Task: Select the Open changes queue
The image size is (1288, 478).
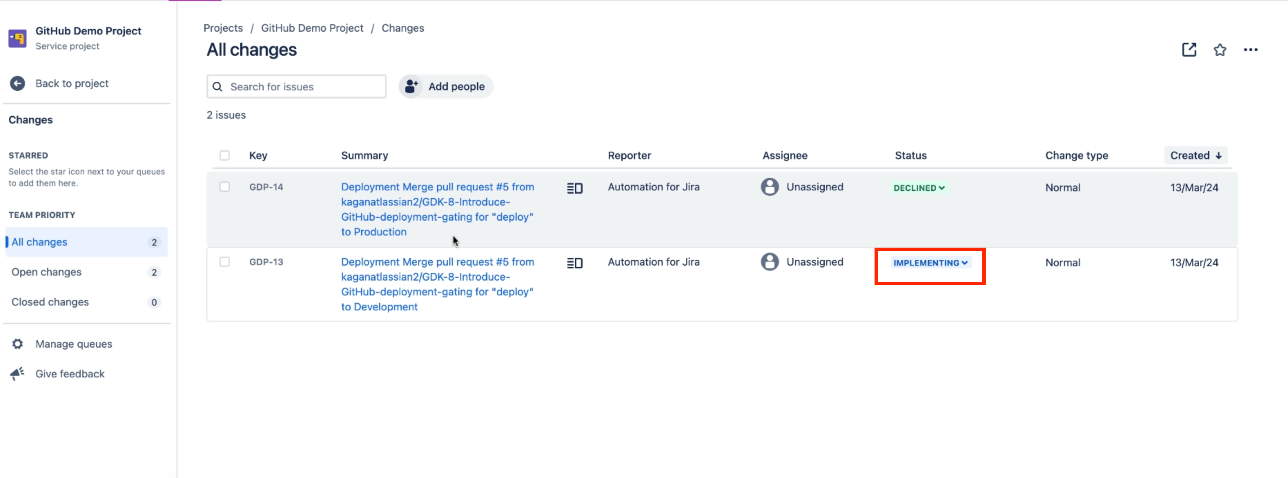Action: click(47, 272)
